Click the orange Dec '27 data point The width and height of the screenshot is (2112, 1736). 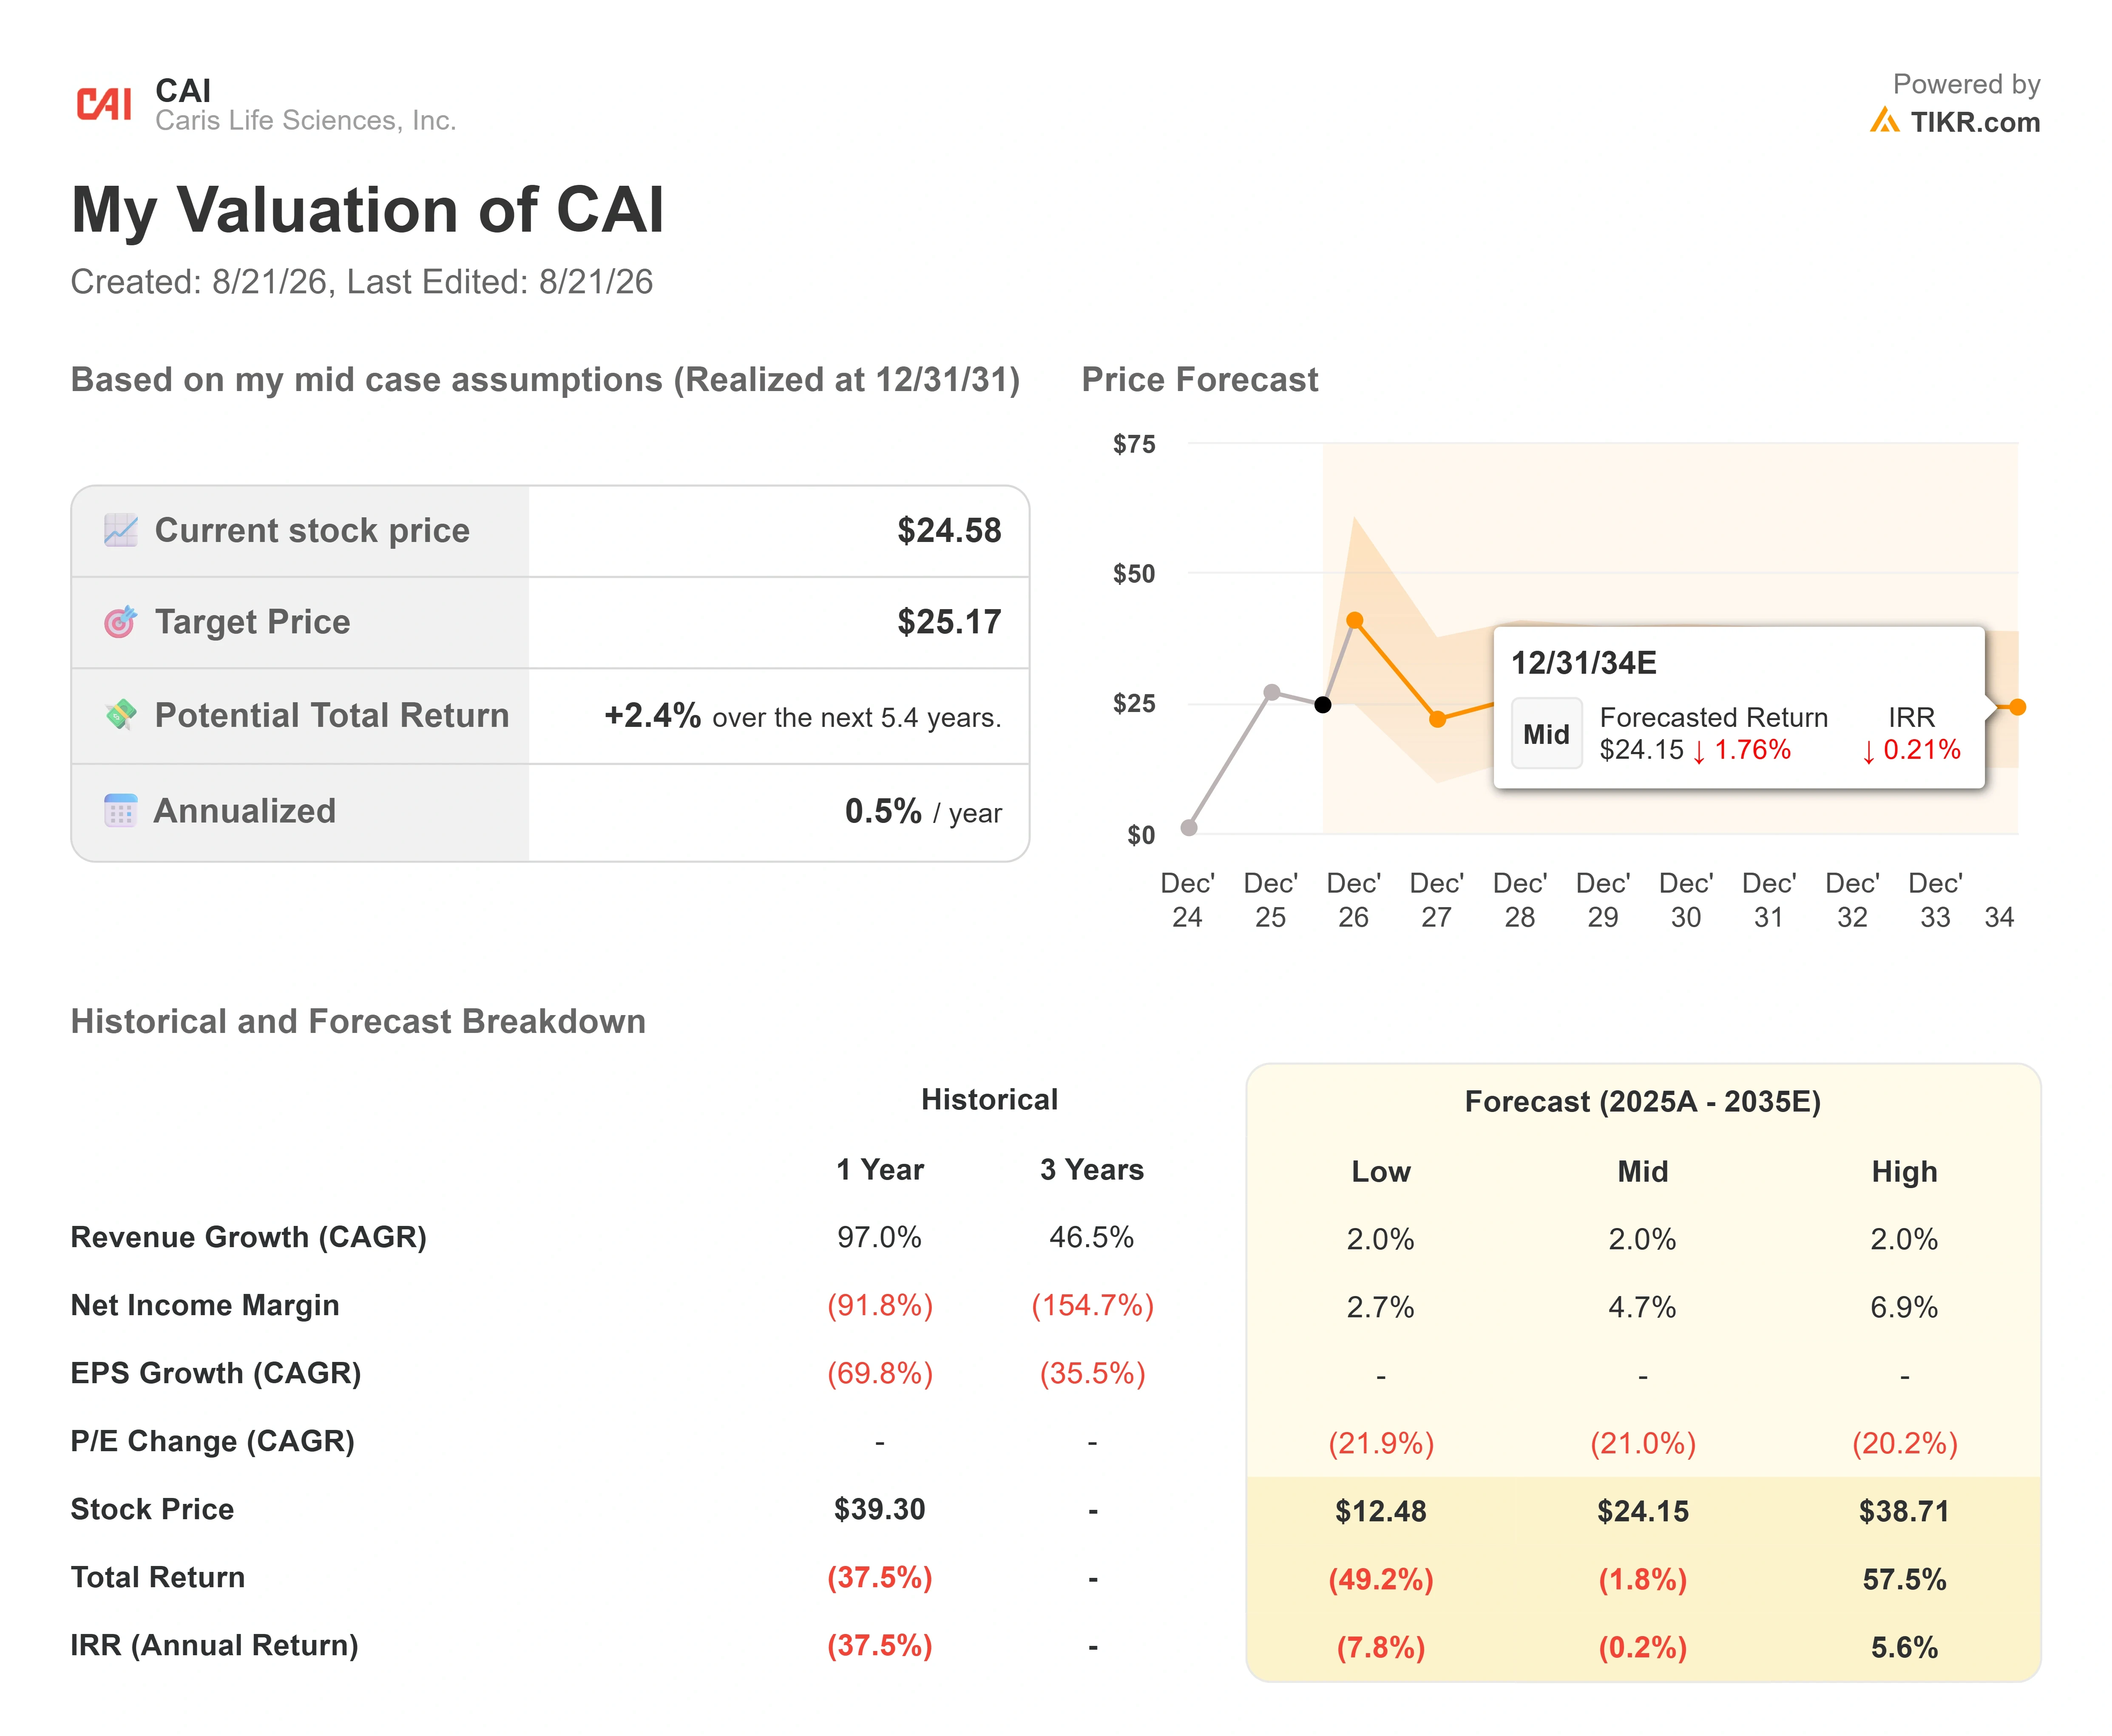click(1437, 719)
